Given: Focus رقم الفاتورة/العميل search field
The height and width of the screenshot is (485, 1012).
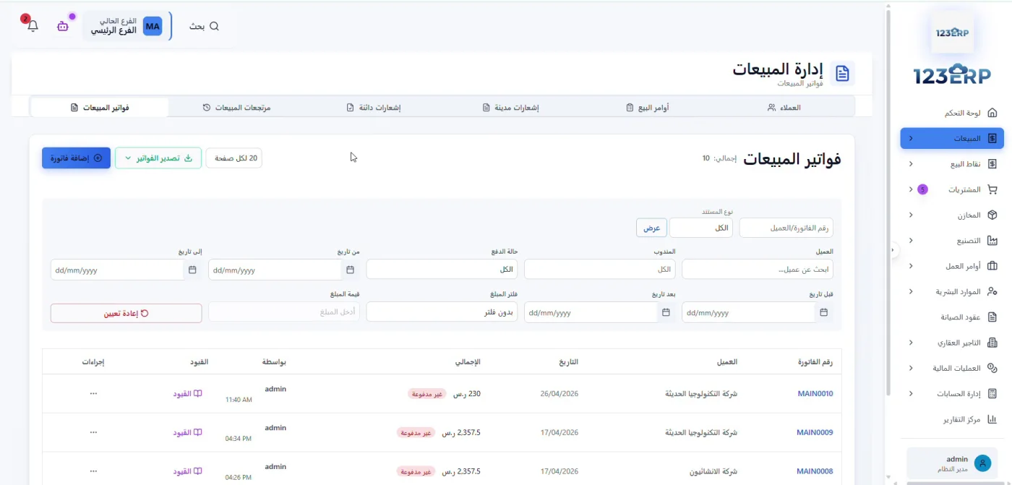Looking at the screenshot, I should (786, 228).
